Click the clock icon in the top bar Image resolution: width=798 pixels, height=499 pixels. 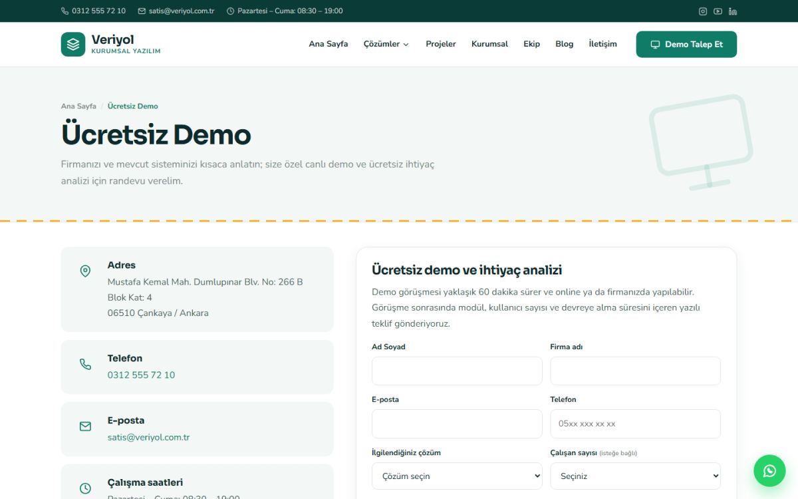[x=230, y=11]
